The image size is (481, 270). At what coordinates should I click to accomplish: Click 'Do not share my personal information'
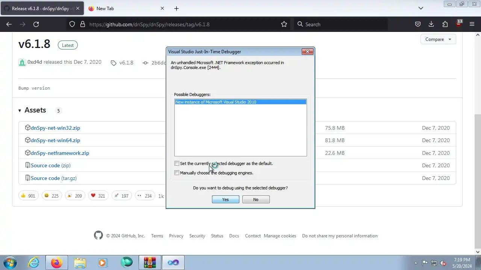point(340,236)
